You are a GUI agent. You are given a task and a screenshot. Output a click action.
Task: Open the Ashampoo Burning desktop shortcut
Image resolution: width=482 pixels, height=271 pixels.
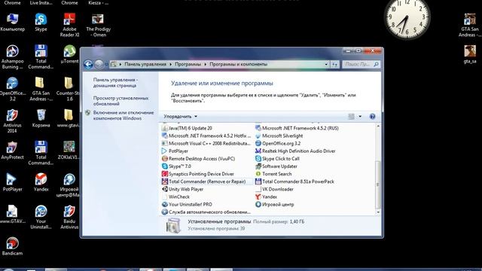(12, 57)
